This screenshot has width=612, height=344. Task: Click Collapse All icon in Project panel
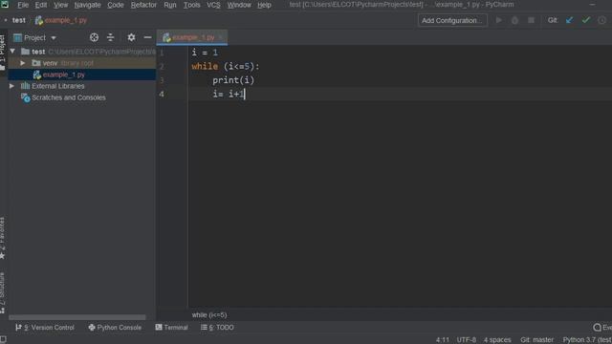(111, 37)
